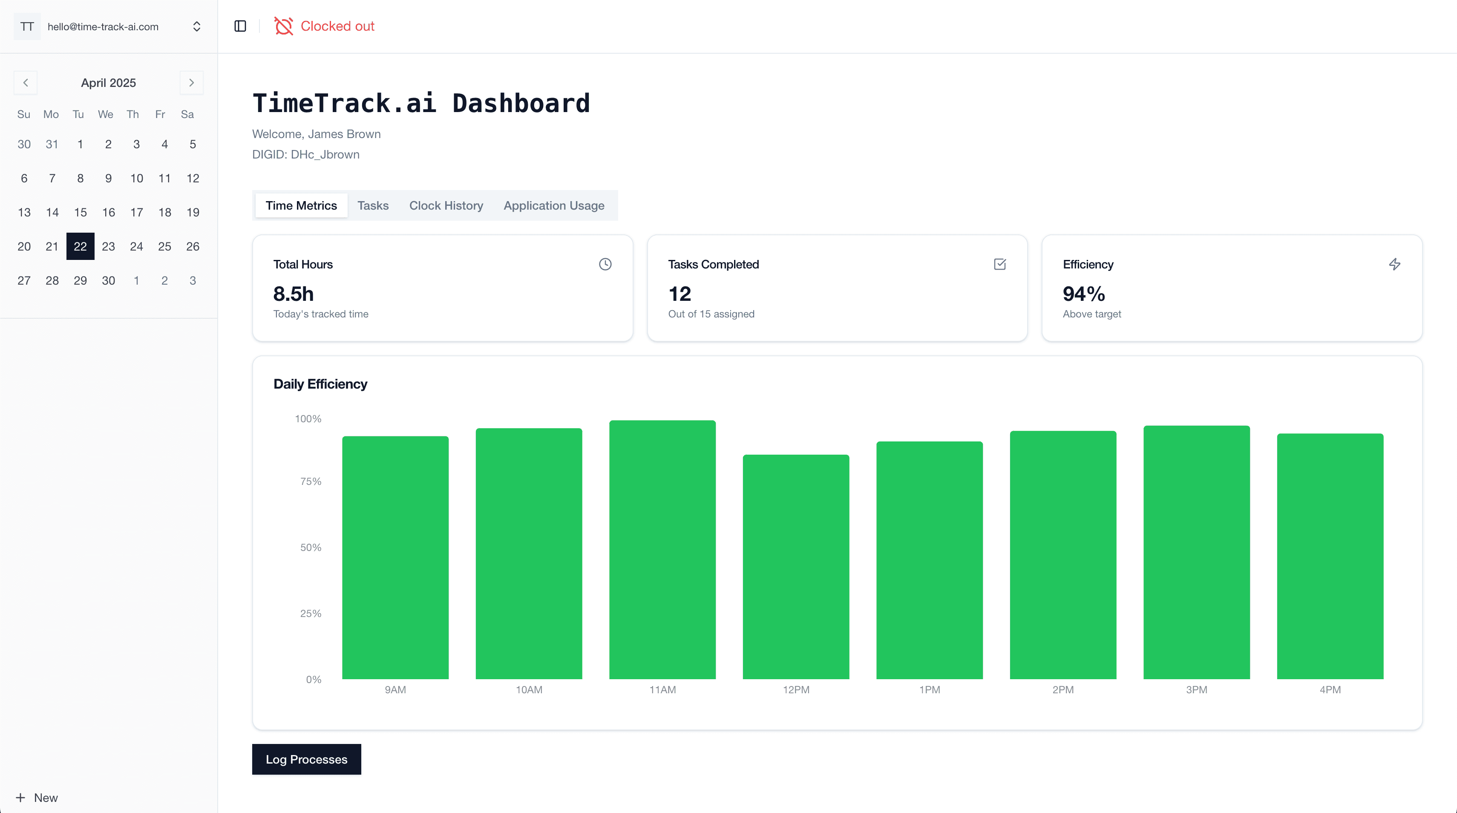Click the April 2025 month heading
Viewport: 1457px width, 813px height.
pyautogui.click(x=109, y=83)
